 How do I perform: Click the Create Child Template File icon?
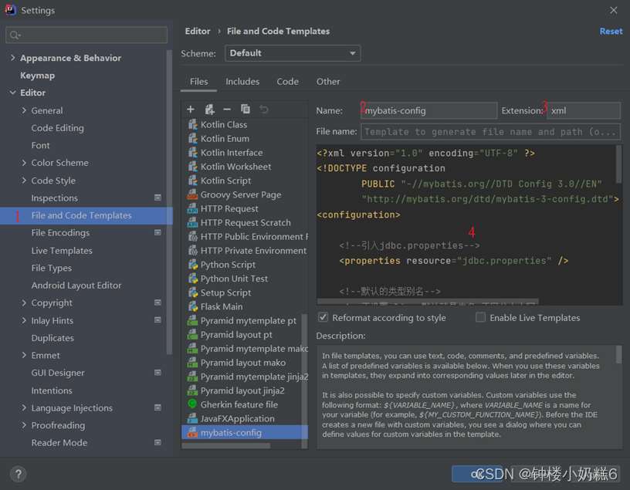(x=209, y=110)
